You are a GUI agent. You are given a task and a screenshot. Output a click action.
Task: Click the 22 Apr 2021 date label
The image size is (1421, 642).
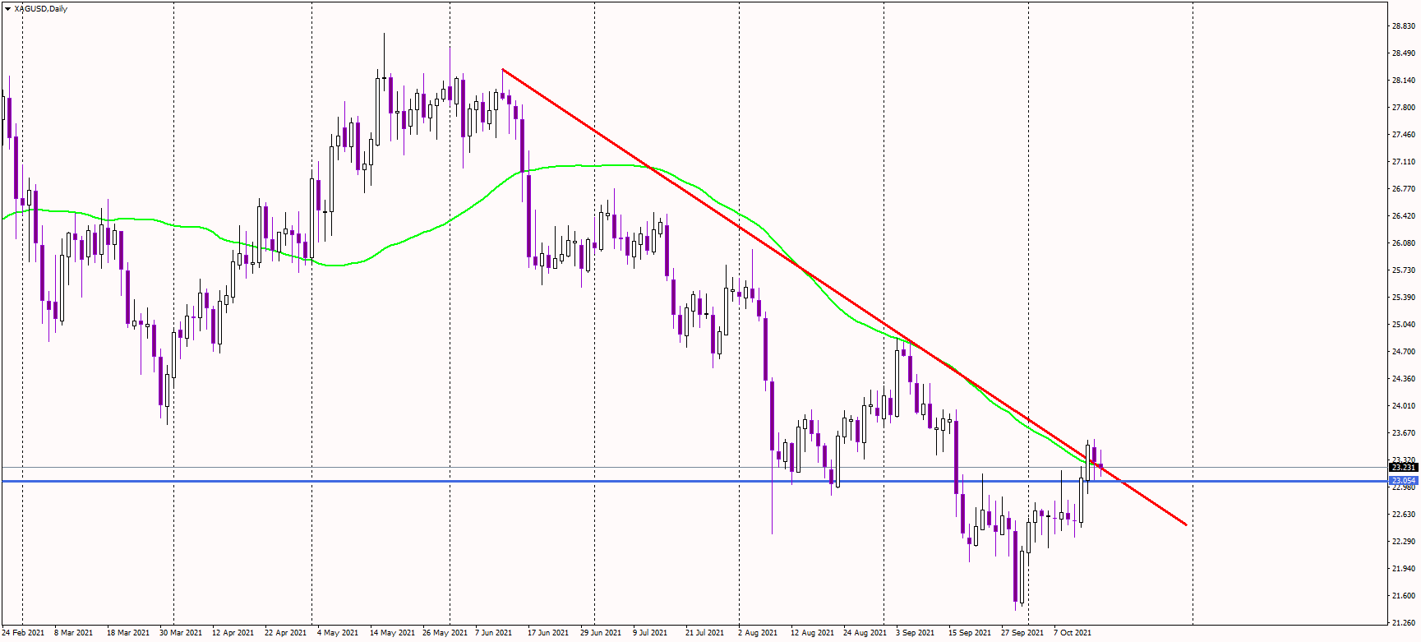tap(285, 633)
